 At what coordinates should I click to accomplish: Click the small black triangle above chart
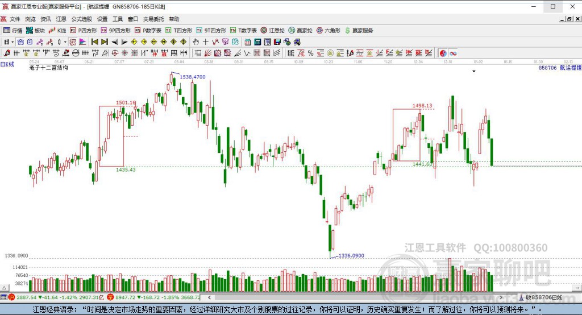[x=474, y=71]
